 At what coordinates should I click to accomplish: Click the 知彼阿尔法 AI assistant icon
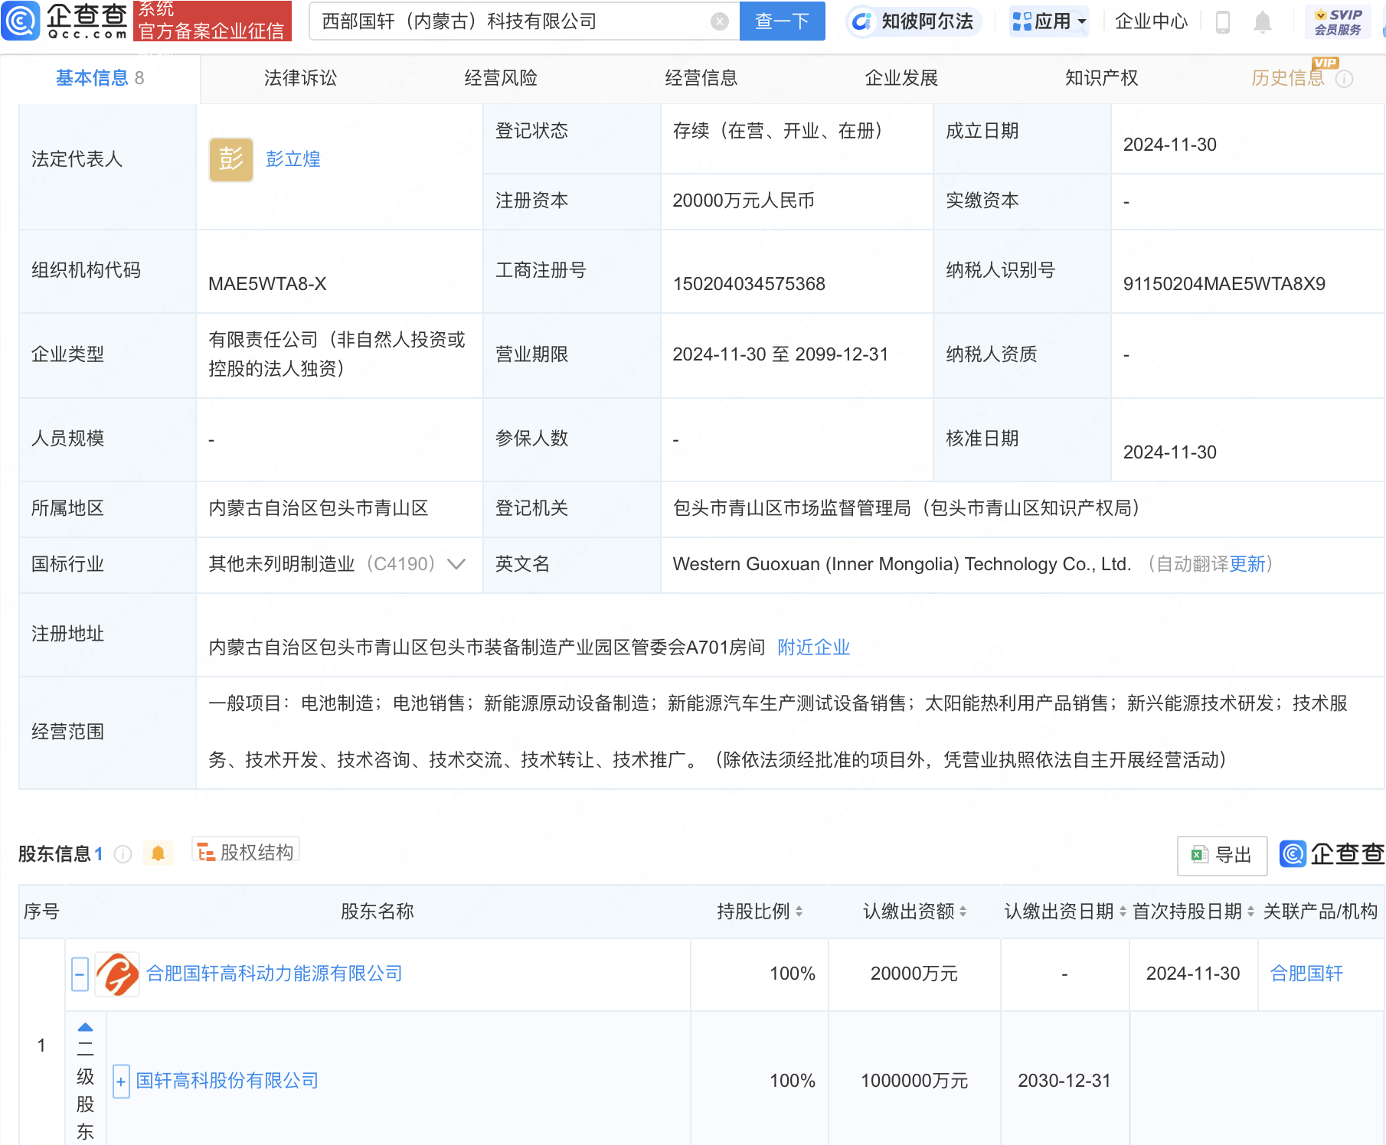coord(861,21)
